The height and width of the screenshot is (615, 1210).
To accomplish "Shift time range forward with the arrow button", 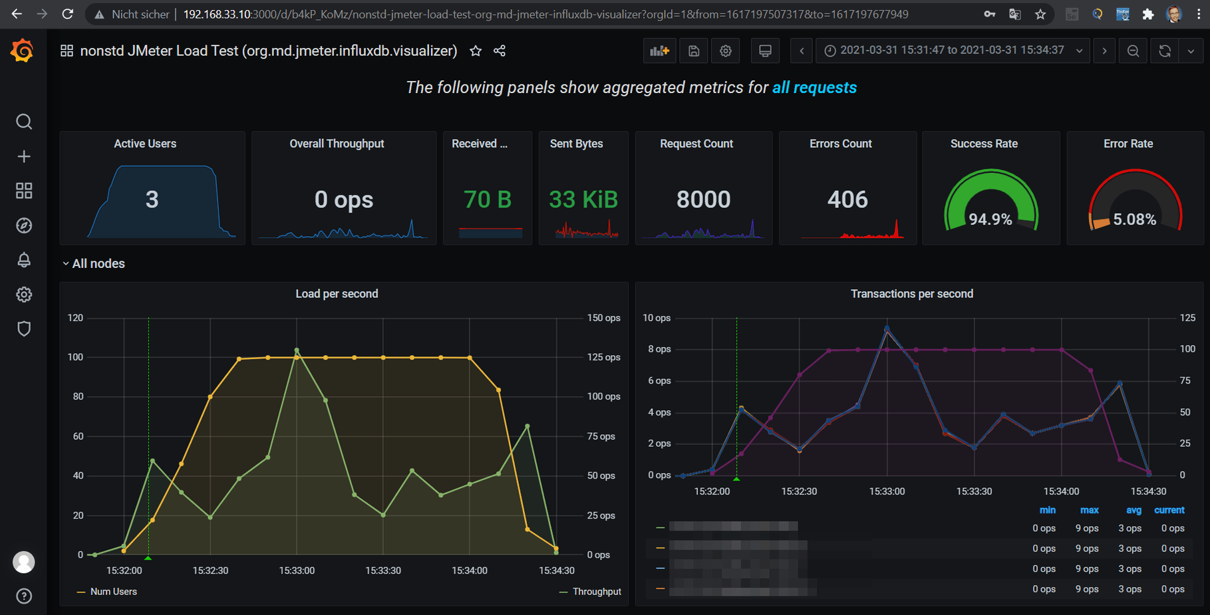I will coord(1104,51).
